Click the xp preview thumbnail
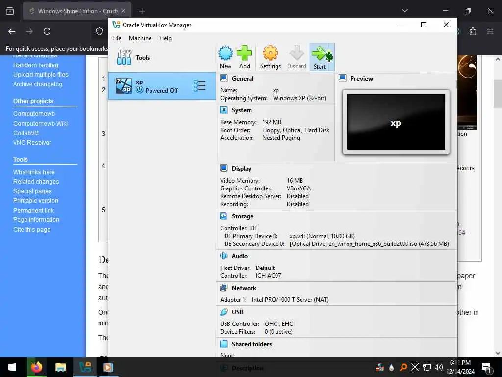The image size is (502, 377). tap(396, 122)
